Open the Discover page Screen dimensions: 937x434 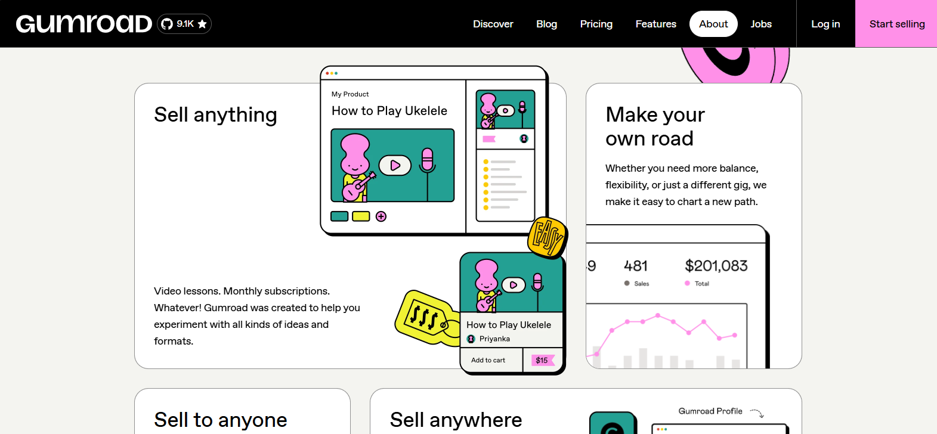(493, 24)
